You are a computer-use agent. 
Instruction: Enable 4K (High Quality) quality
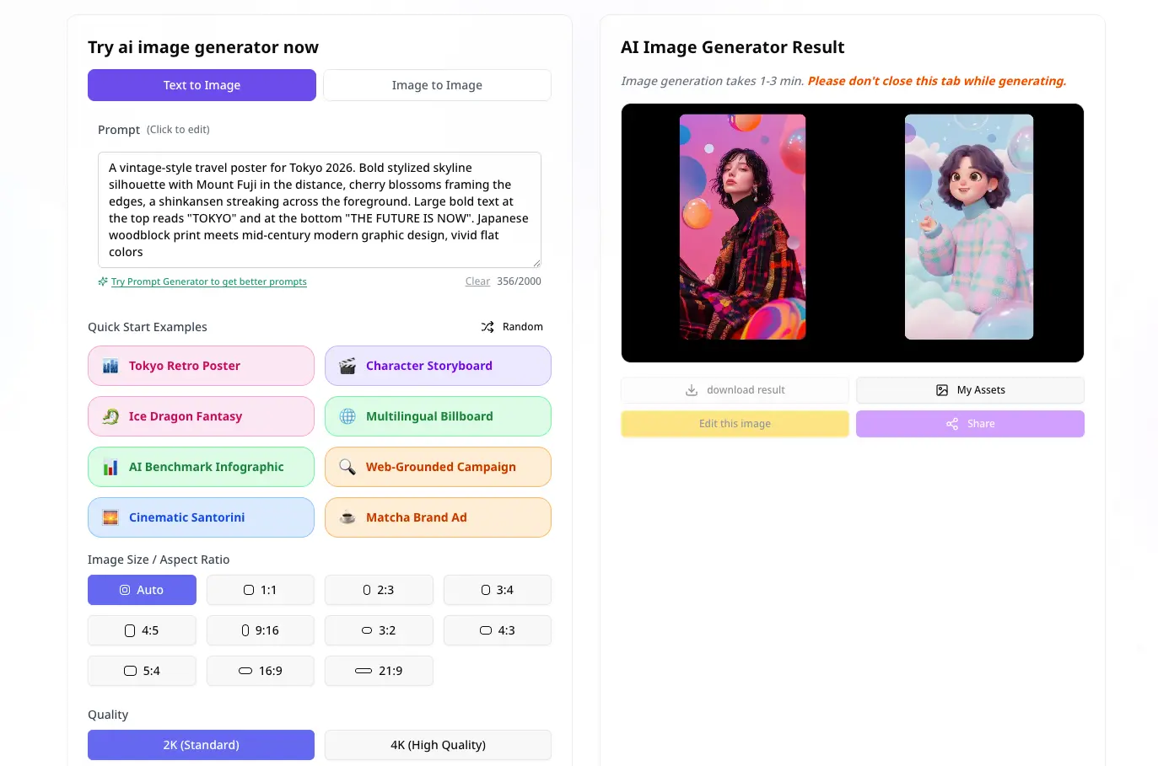coord(437,744)
